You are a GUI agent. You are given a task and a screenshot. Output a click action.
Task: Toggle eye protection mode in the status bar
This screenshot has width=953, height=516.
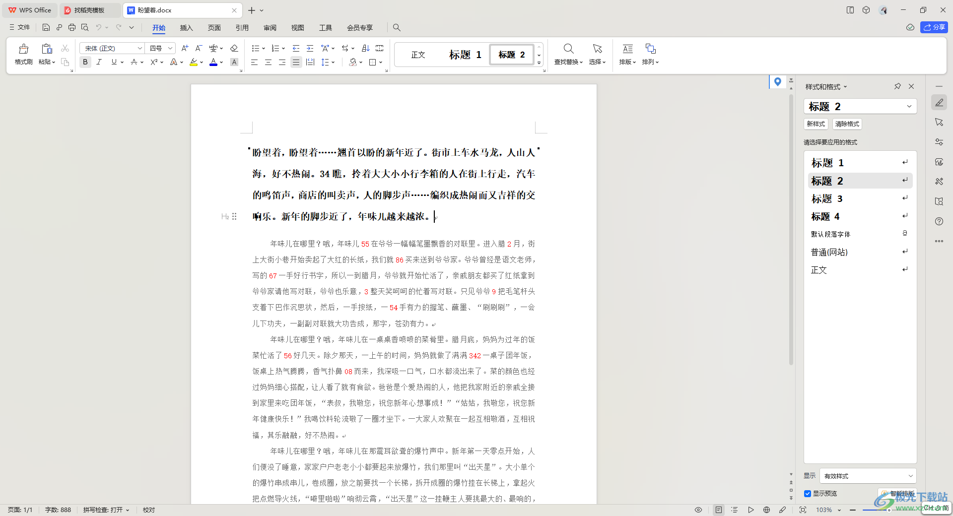click(698, 510)
